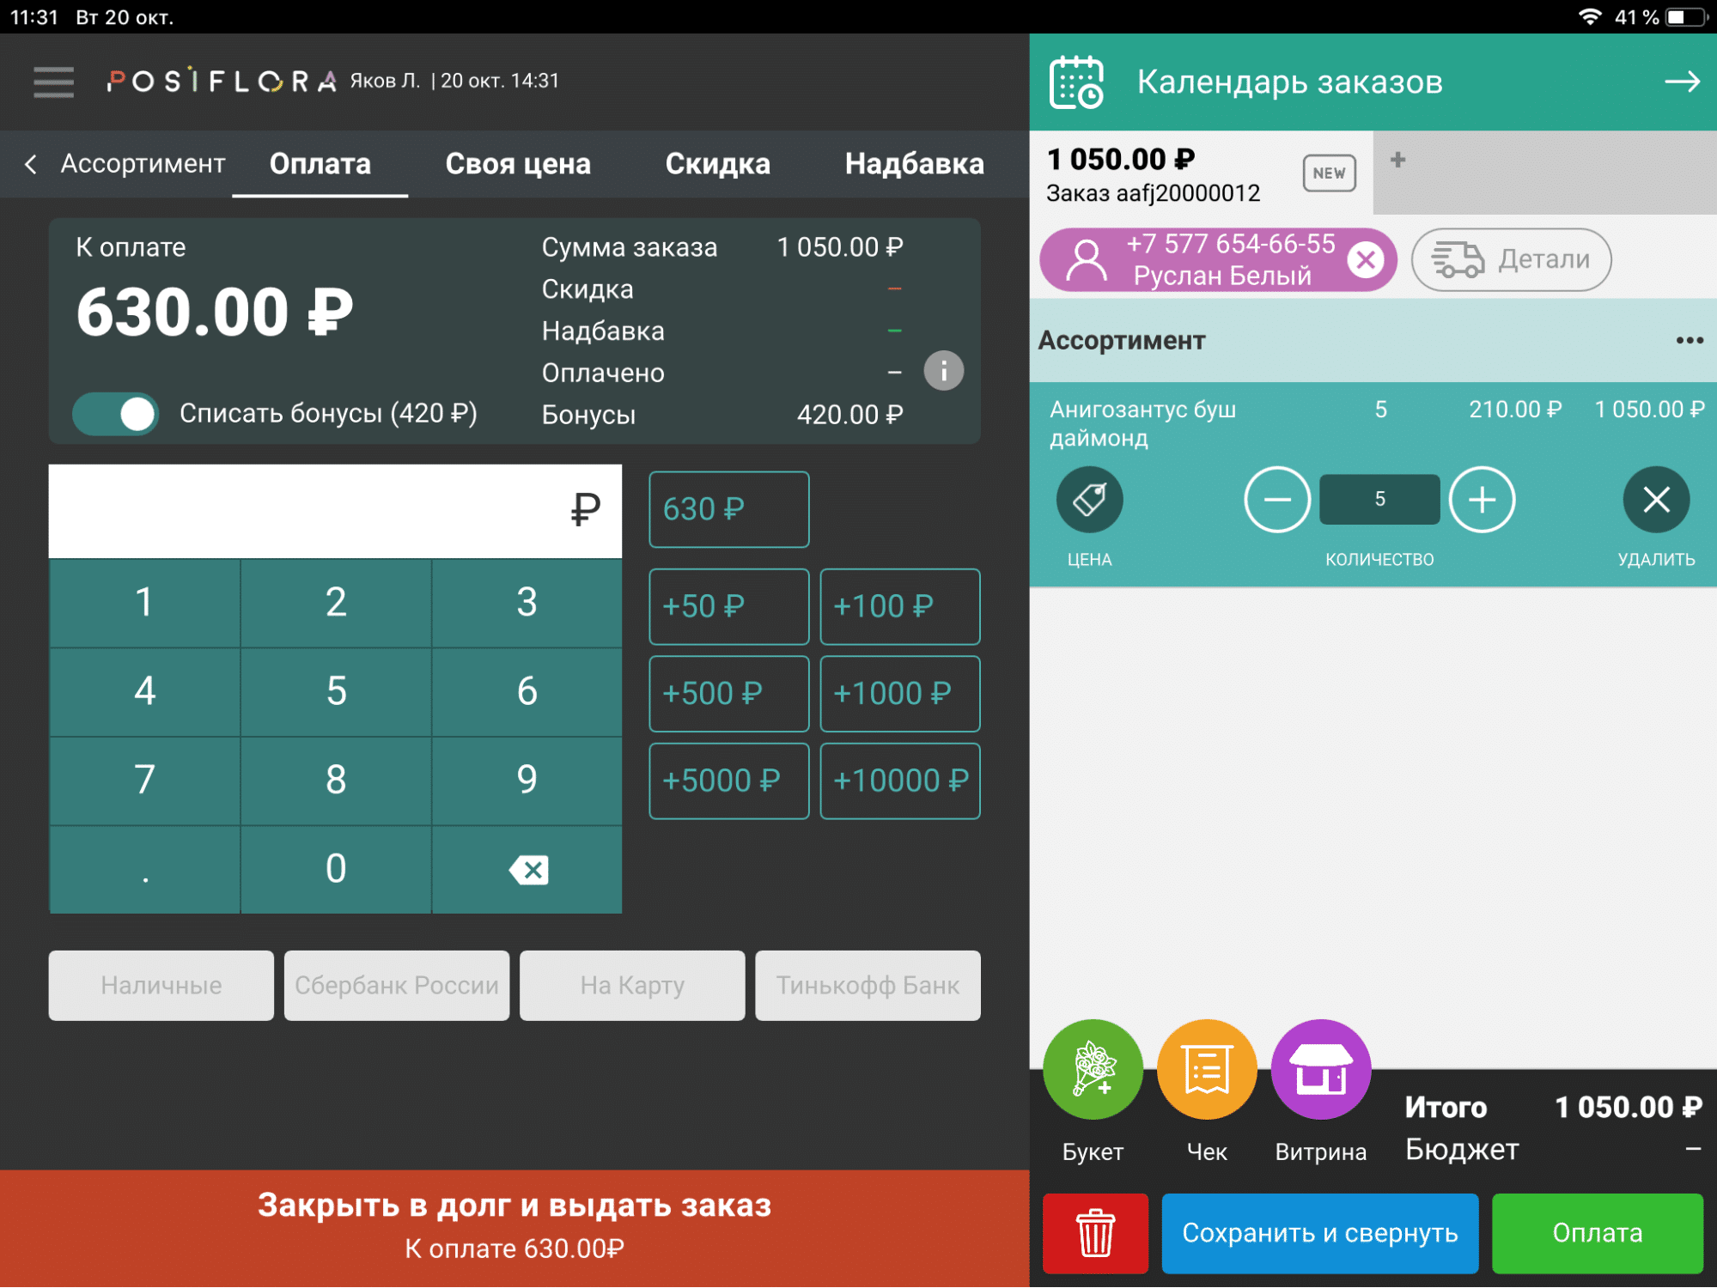Open the Чек receipt icon

[x=1207, y=1070]
